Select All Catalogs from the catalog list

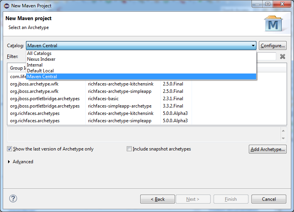click(x=39, y=53)
